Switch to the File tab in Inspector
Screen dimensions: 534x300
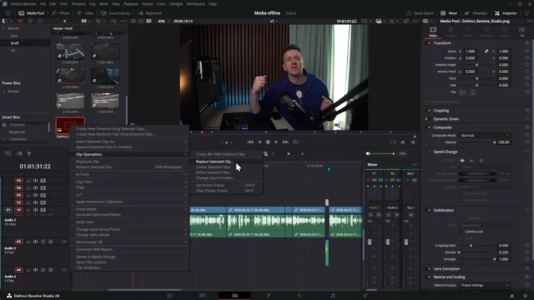pyautogui.click(x=522, y=32)
